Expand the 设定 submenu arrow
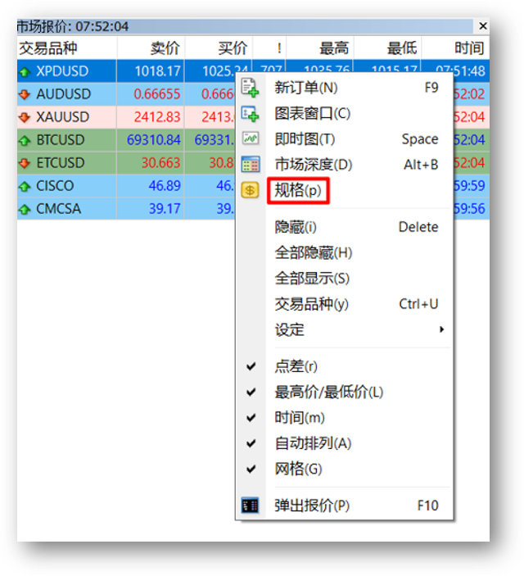This screenshot has width=524, height=576. coord(442,329)
